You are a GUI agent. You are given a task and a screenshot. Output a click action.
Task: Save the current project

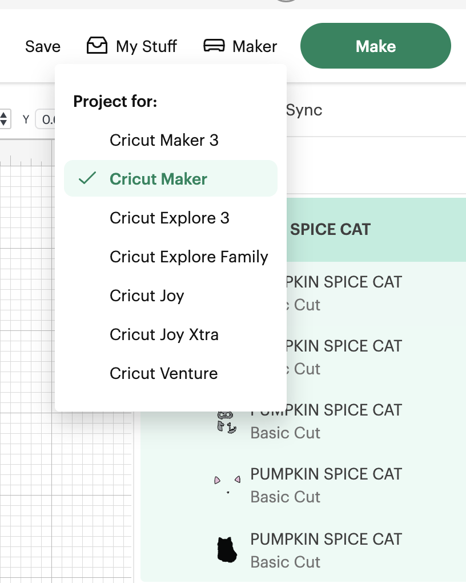pos(43,46)
